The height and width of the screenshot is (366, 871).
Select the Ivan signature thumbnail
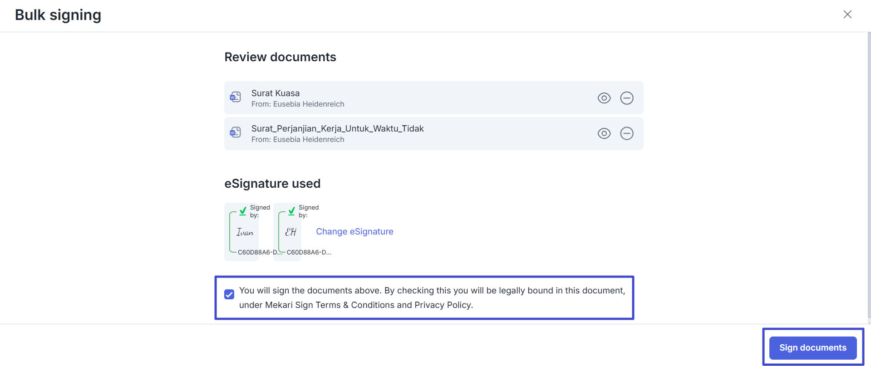click(x=245, y=232)
